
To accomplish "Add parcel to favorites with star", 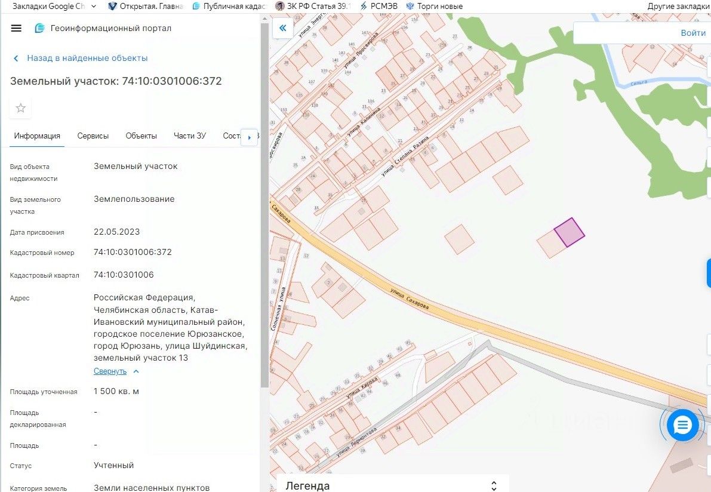I will (x=21, y=108).
